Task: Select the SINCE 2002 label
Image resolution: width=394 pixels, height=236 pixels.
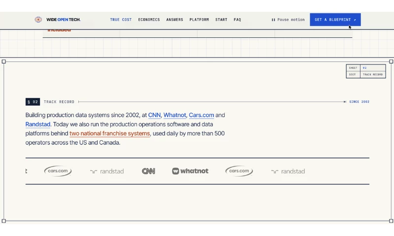Action: [x=360, y=102]
